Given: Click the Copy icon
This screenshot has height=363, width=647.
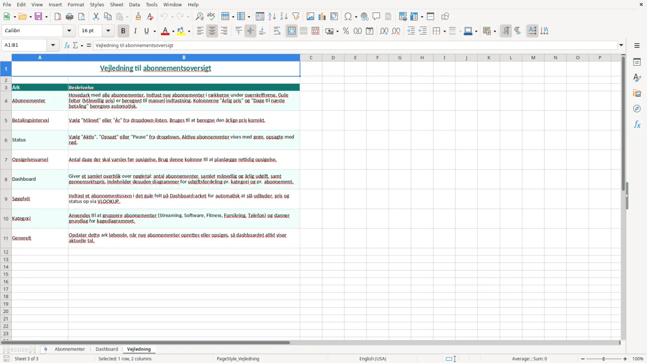Looking at the screenshot, I should click(x=108, y=17).
